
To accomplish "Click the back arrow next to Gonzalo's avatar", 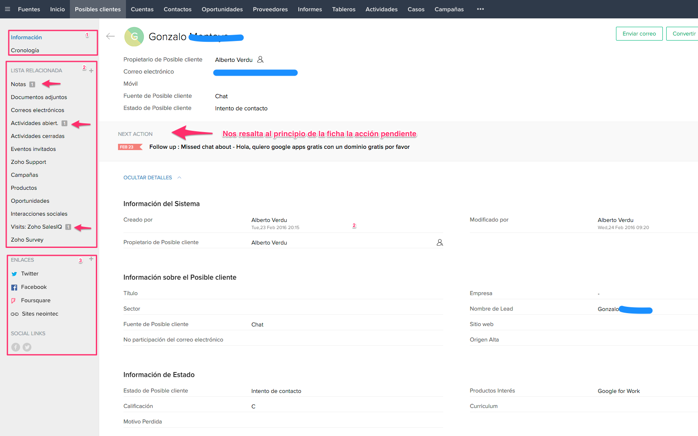I will tap(110, 36).
